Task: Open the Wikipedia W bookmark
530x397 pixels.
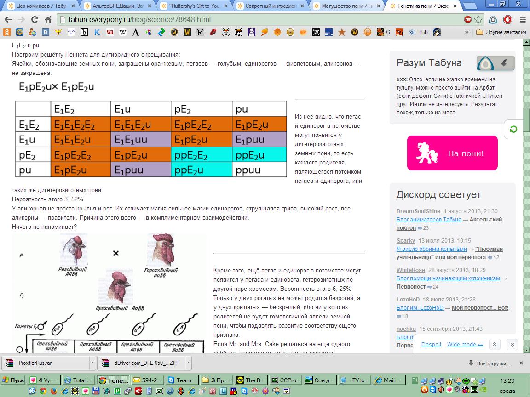Action: [123, 32]
